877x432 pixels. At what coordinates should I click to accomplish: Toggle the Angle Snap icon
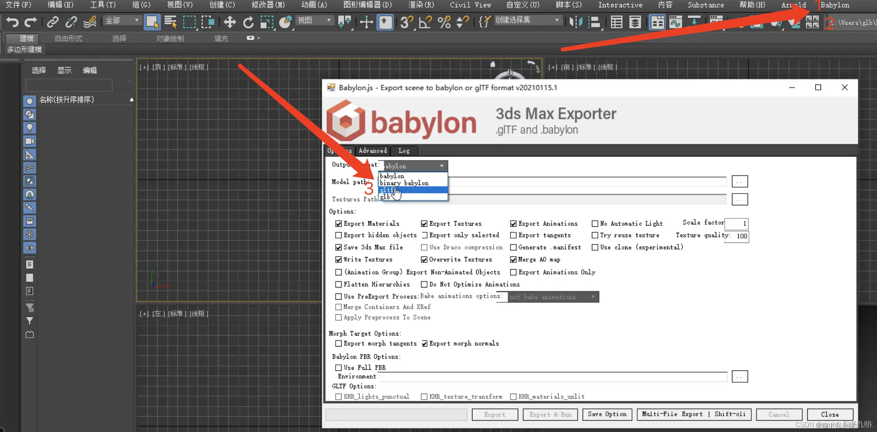(425, 22)
